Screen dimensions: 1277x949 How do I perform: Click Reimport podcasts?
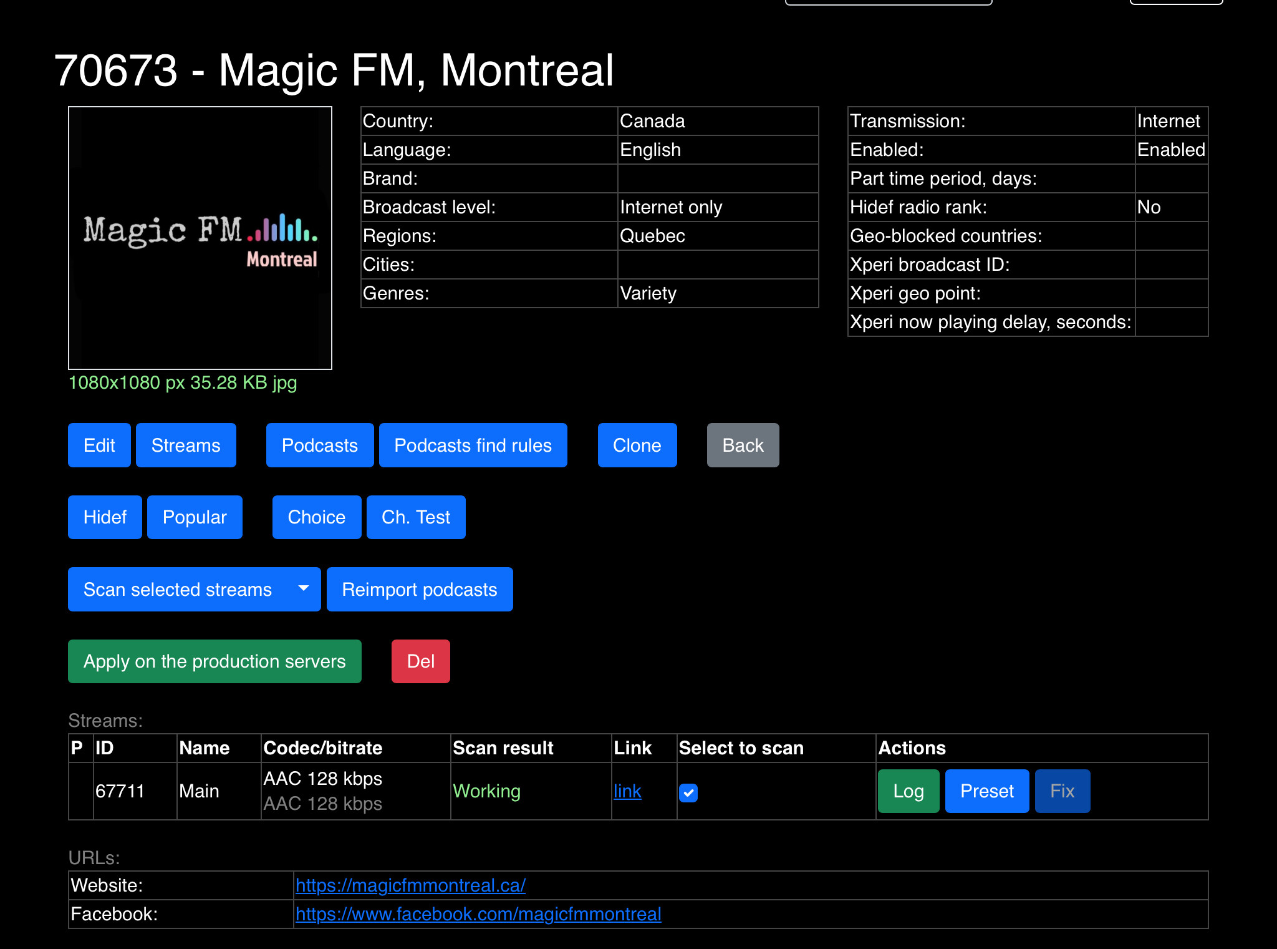pyautogui.click(x=420, y=589)
